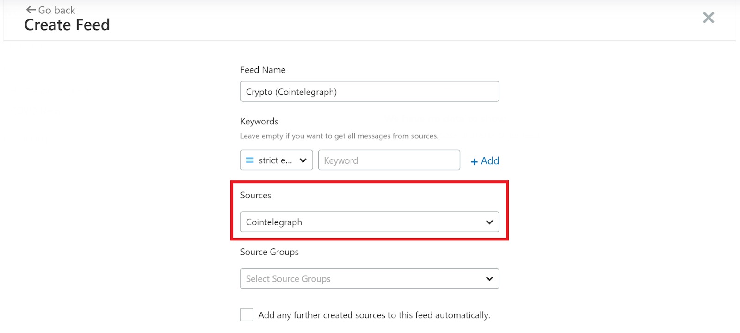This screenshot has height=333, width=740.
Task: Click the Keywords hint text about leaving empty
Action: point(339,136)
